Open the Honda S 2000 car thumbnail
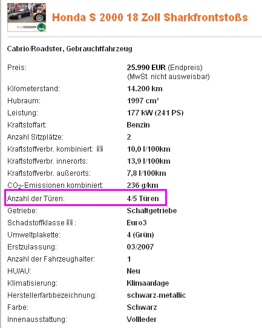Screen dimensions: 262x328 point(27,18)
